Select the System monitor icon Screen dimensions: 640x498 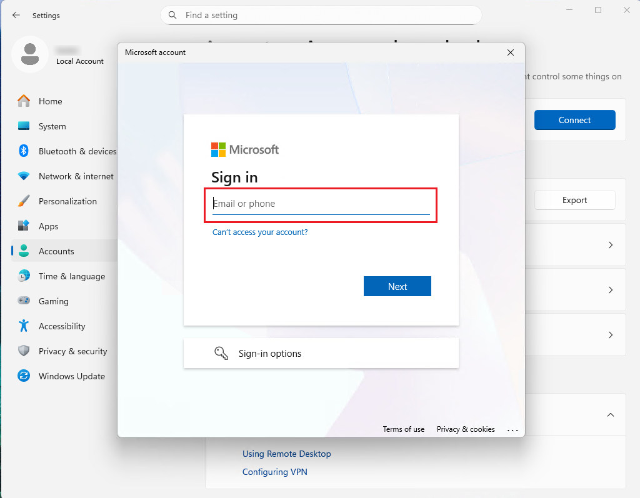click(25, 126)
